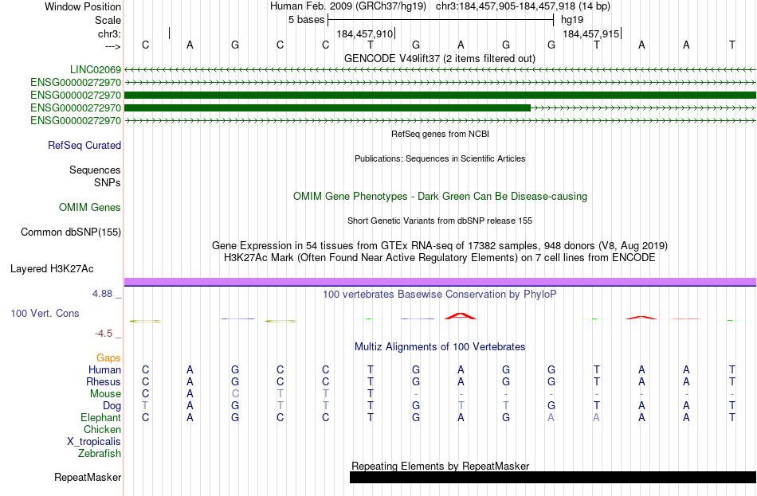Click the GENCODE V49lift37 track title

pos(440,58)
